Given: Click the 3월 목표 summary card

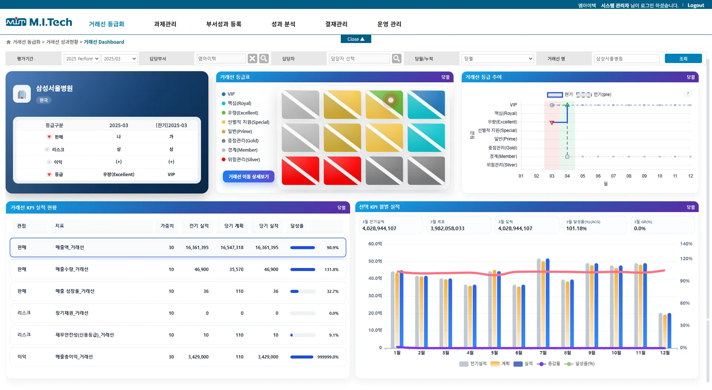Looking at the screenshot, I should [x=459, y=225].
